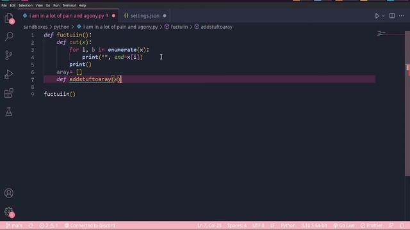Image resolution: width=410 pixels, height=230 pixels.
Task: Open the Terminal menu
Action: [69, 5]
